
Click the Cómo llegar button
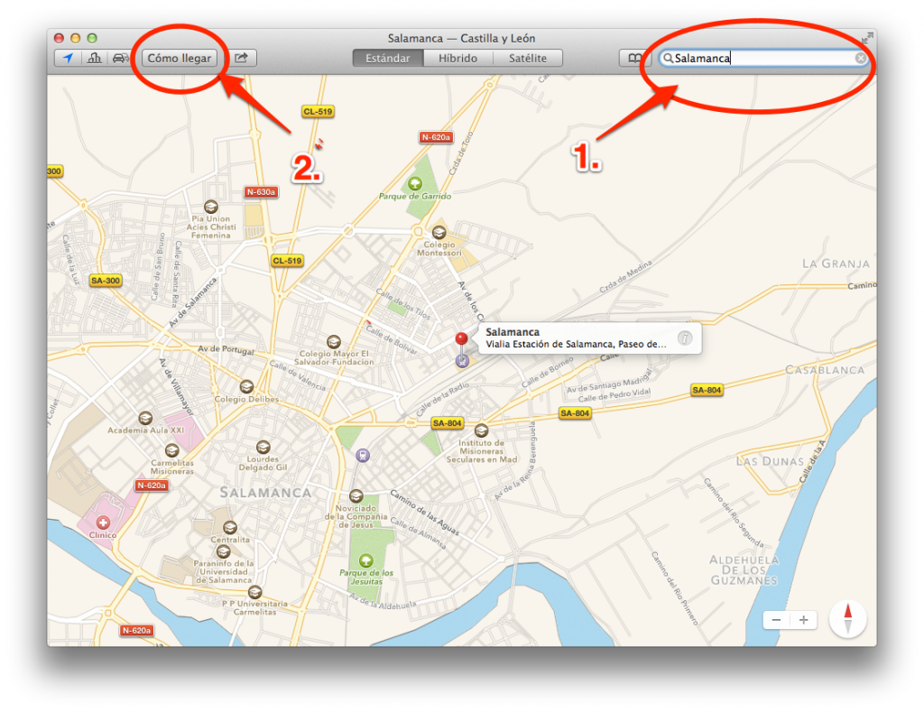click(180, 59)
